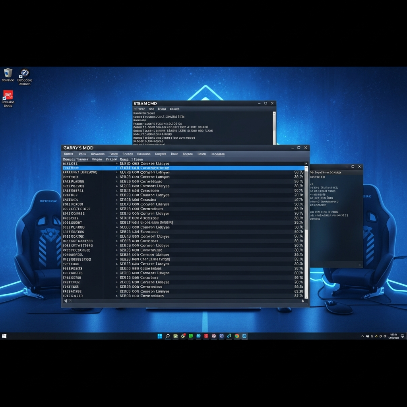
Task: Select the list row containing 'Ehoneisans'
Action: pos(184,223)
